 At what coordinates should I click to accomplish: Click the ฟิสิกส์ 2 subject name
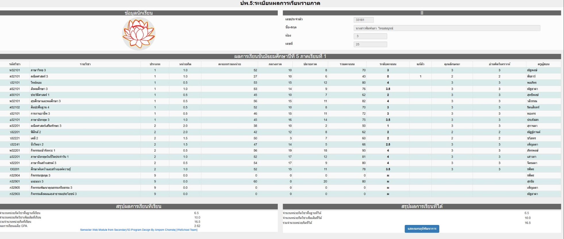36,132
